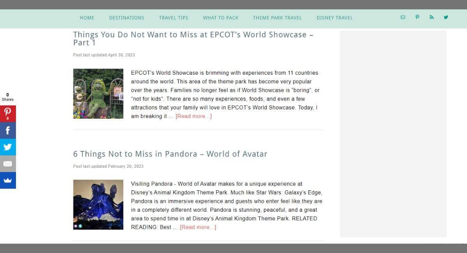This screenshot has height=253, width=467.
Task: Click Read more on the EPCOT article
Action: click(194, 116)
